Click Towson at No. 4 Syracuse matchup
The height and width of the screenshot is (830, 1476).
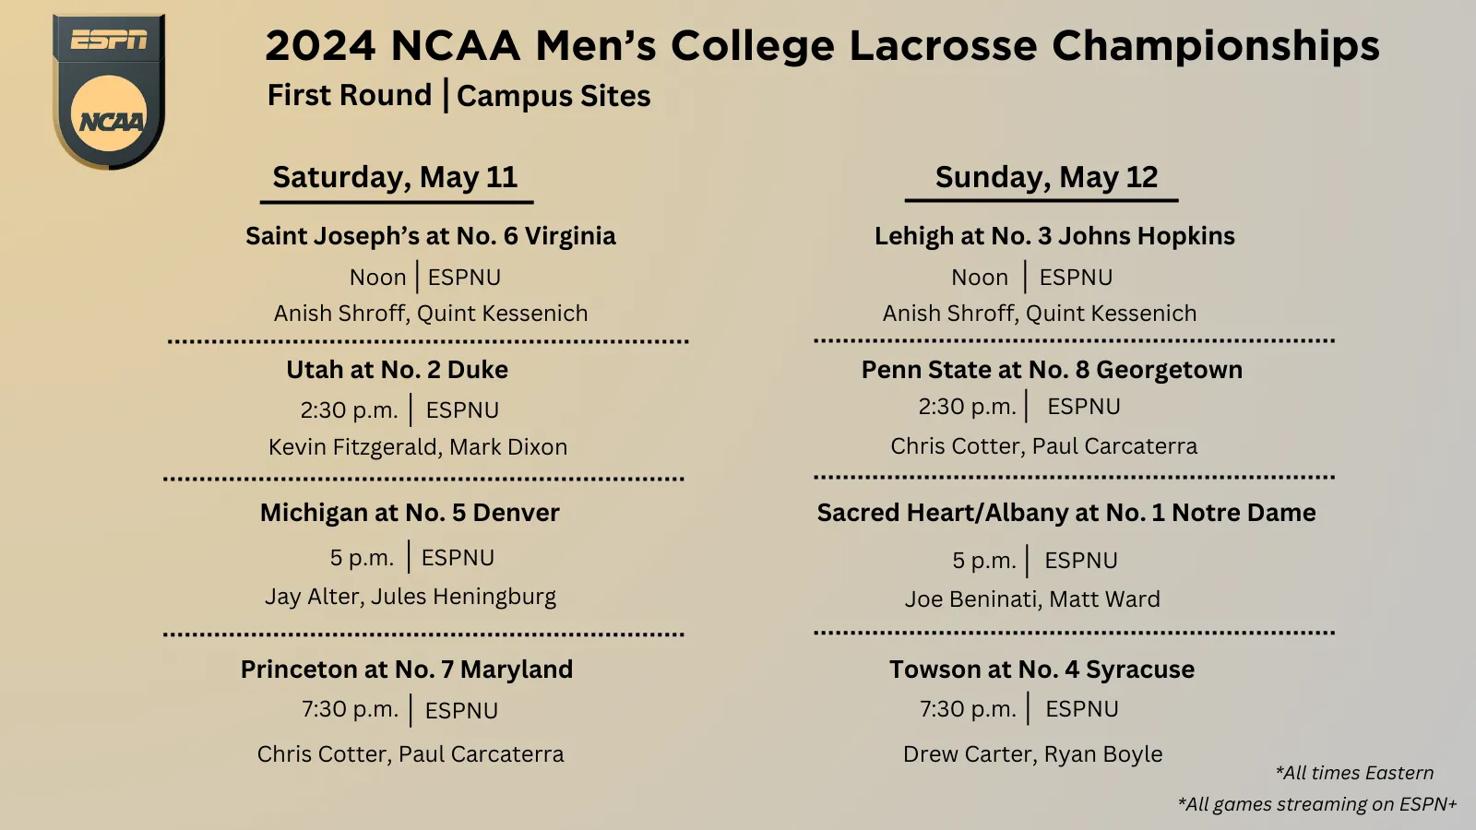[x=1042, y=670]
